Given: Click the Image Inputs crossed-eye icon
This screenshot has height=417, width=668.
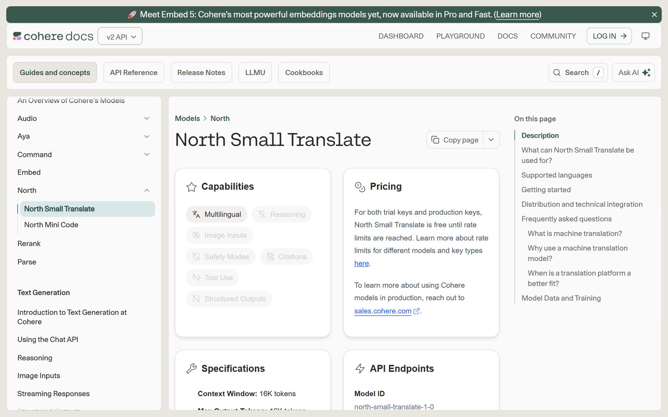Looking at the screenshot, I should point(196,235).
